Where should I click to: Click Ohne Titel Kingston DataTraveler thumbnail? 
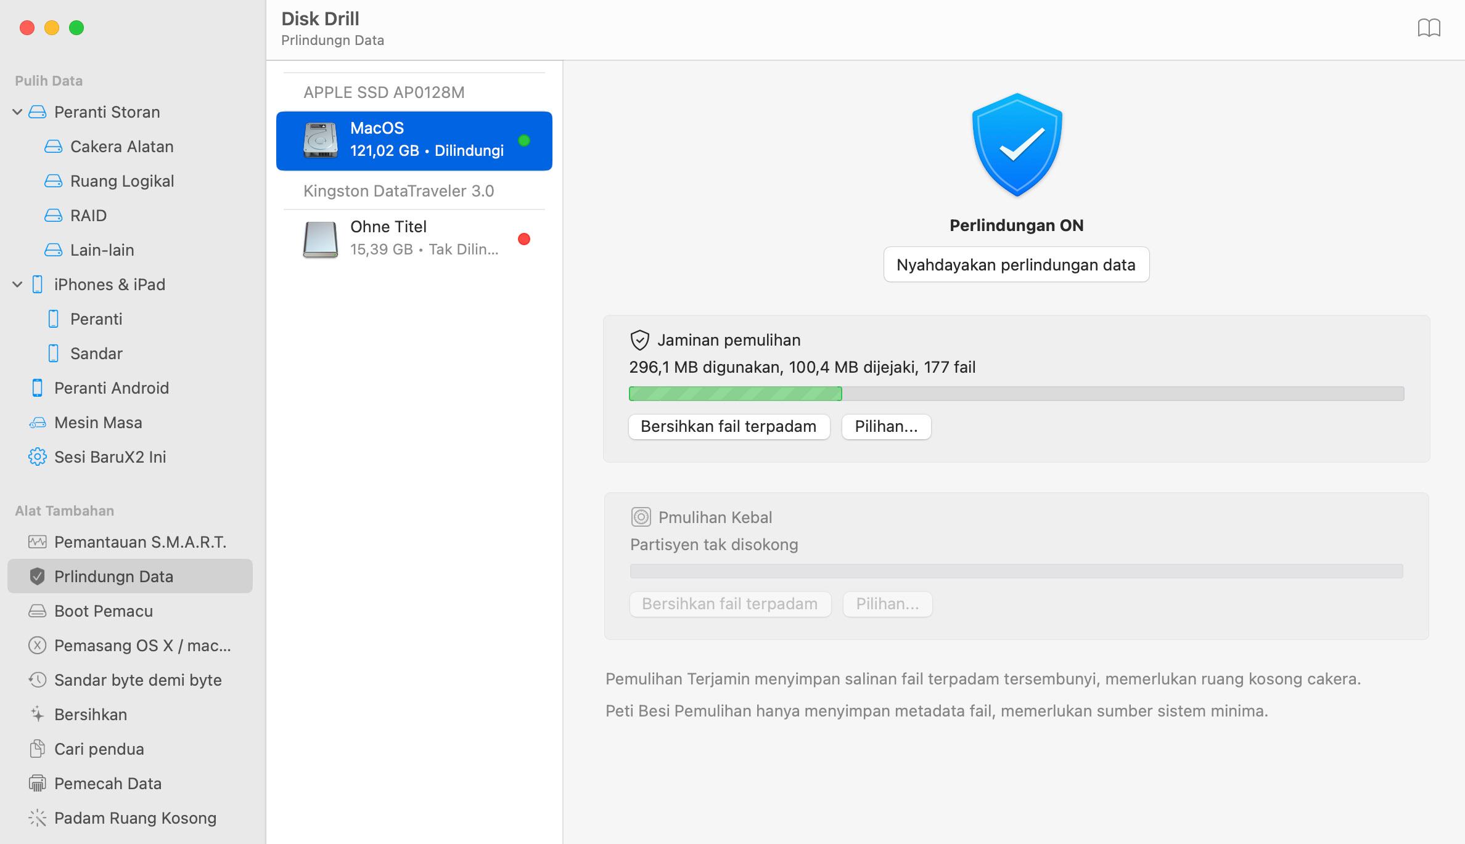pyautogui.click(x=320, y=238)
